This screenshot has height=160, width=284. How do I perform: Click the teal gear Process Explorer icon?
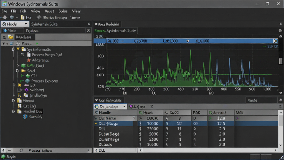coord(27,81)
